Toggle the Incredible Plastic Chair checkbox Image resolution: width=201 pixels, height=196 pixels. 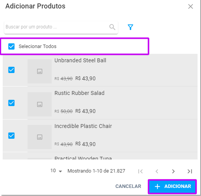(x=11, y=136)
